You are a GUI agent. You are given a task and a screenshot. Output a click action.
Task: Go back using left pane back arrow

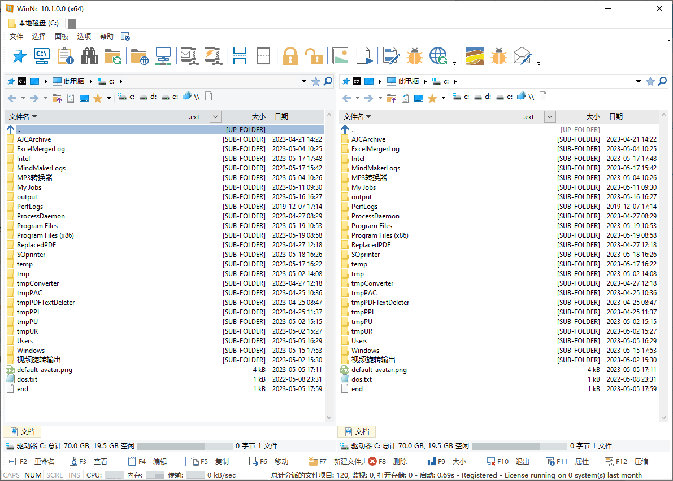[x=12, y=98]
